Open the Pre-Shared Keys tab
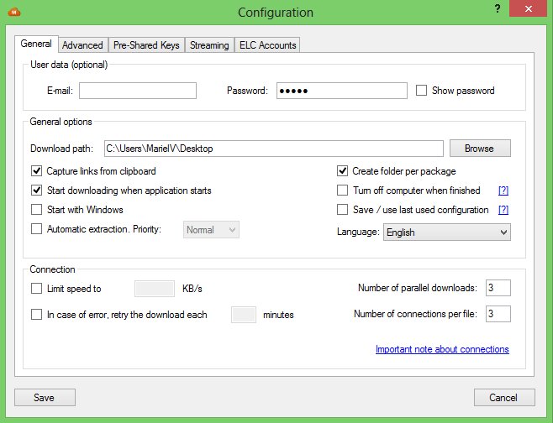 (x=146, y=45)
